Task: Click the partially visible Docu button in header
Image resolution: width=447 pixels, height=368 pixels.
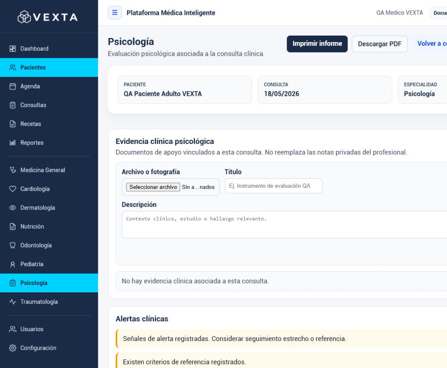Action: point(439,13)
